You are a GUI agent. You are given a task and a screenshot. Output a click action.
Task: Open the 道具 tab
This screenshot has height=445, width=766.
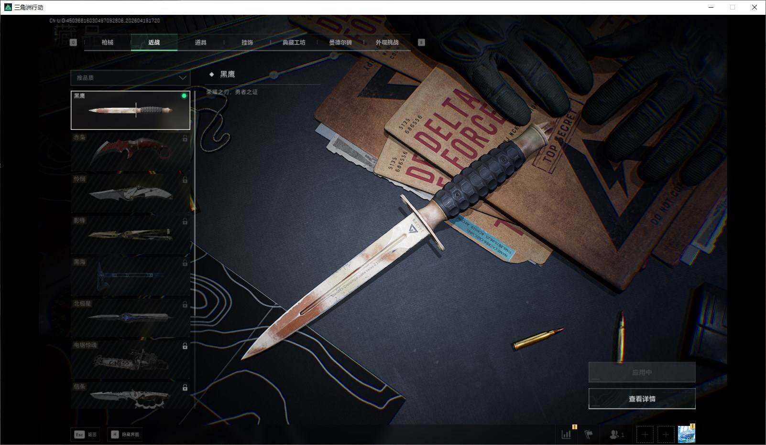coord(201,42)
